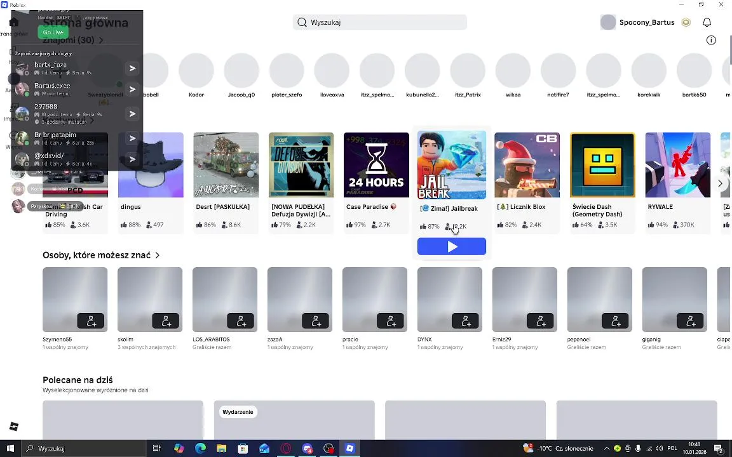The image size is (732, 457).
Task: Open friend Jacoob_q0's profile
Action: tap(241, 75)
